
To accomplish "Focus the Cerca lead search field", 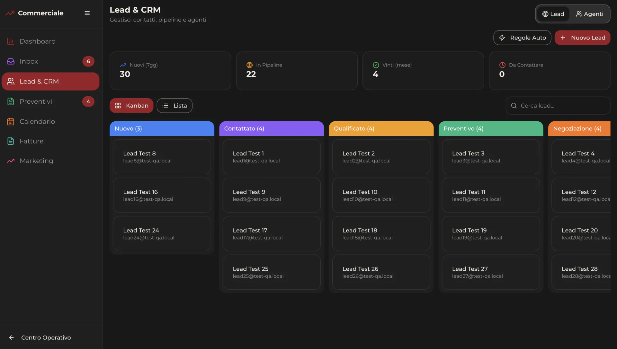I will point(558,106).
